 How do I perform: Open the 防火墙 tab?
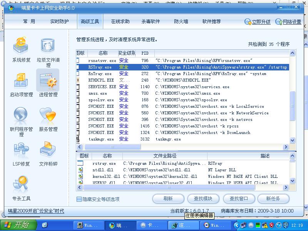click(181, 22)
